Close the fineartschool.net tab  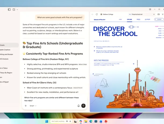(x=154, y=14)
